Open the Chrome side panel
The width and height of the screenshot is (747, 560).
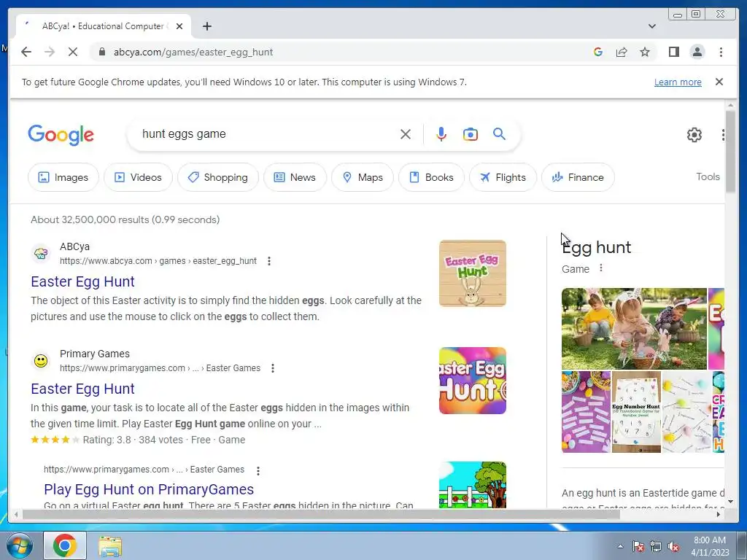tap(673, 52)
